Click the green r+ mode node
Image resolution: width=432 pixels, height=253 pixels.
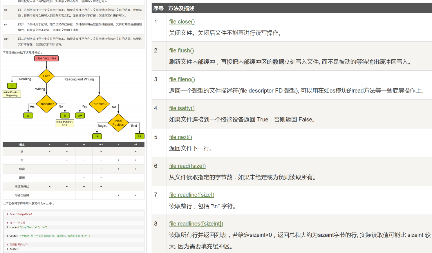[x=97, y=136]
